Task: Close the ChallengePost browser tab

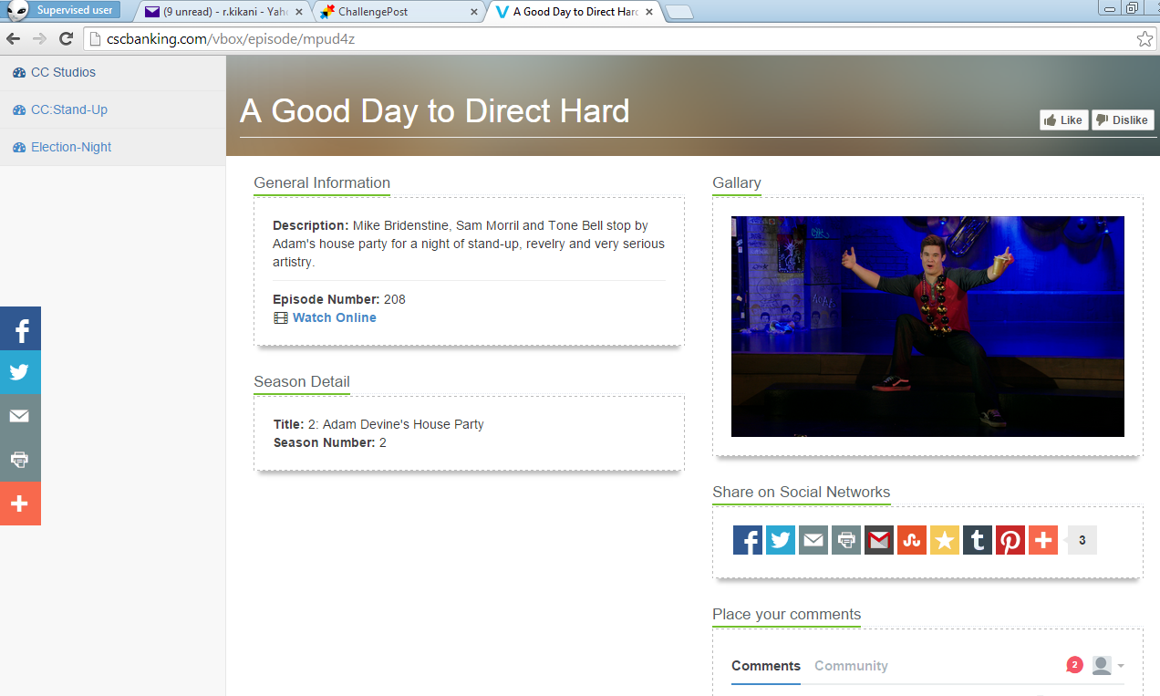Action: [472, 12]
